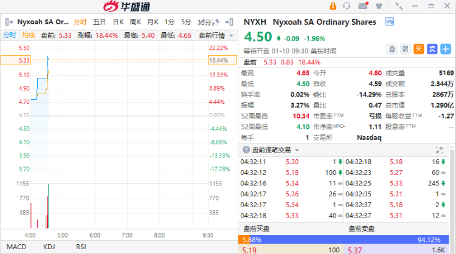The height and width of the screenshot is (254, 456).
Task: Toggle the blue 分时 line legend
Action: pos(10,35)
